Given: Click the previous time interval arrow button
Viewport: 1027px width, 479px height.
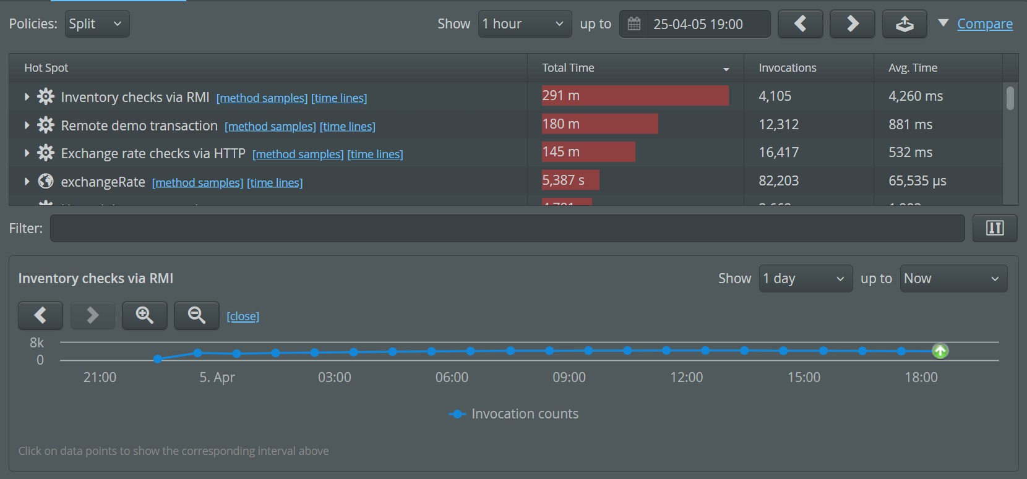Looking at the screenshot, I should pos(800,24).
